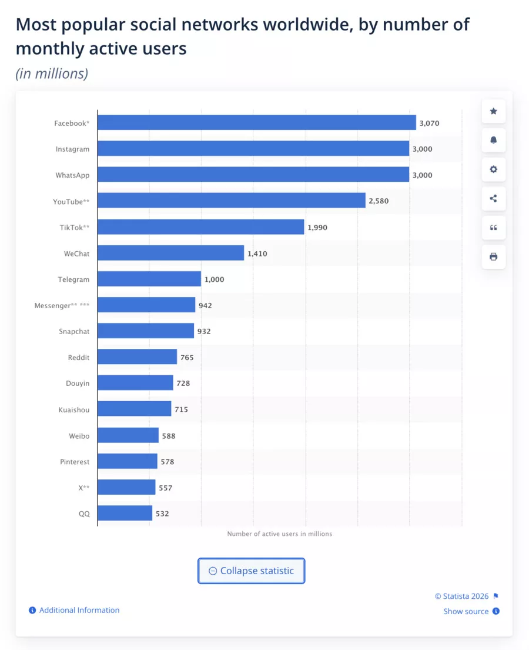
Task: Open the Show source link
Action: 466,611
